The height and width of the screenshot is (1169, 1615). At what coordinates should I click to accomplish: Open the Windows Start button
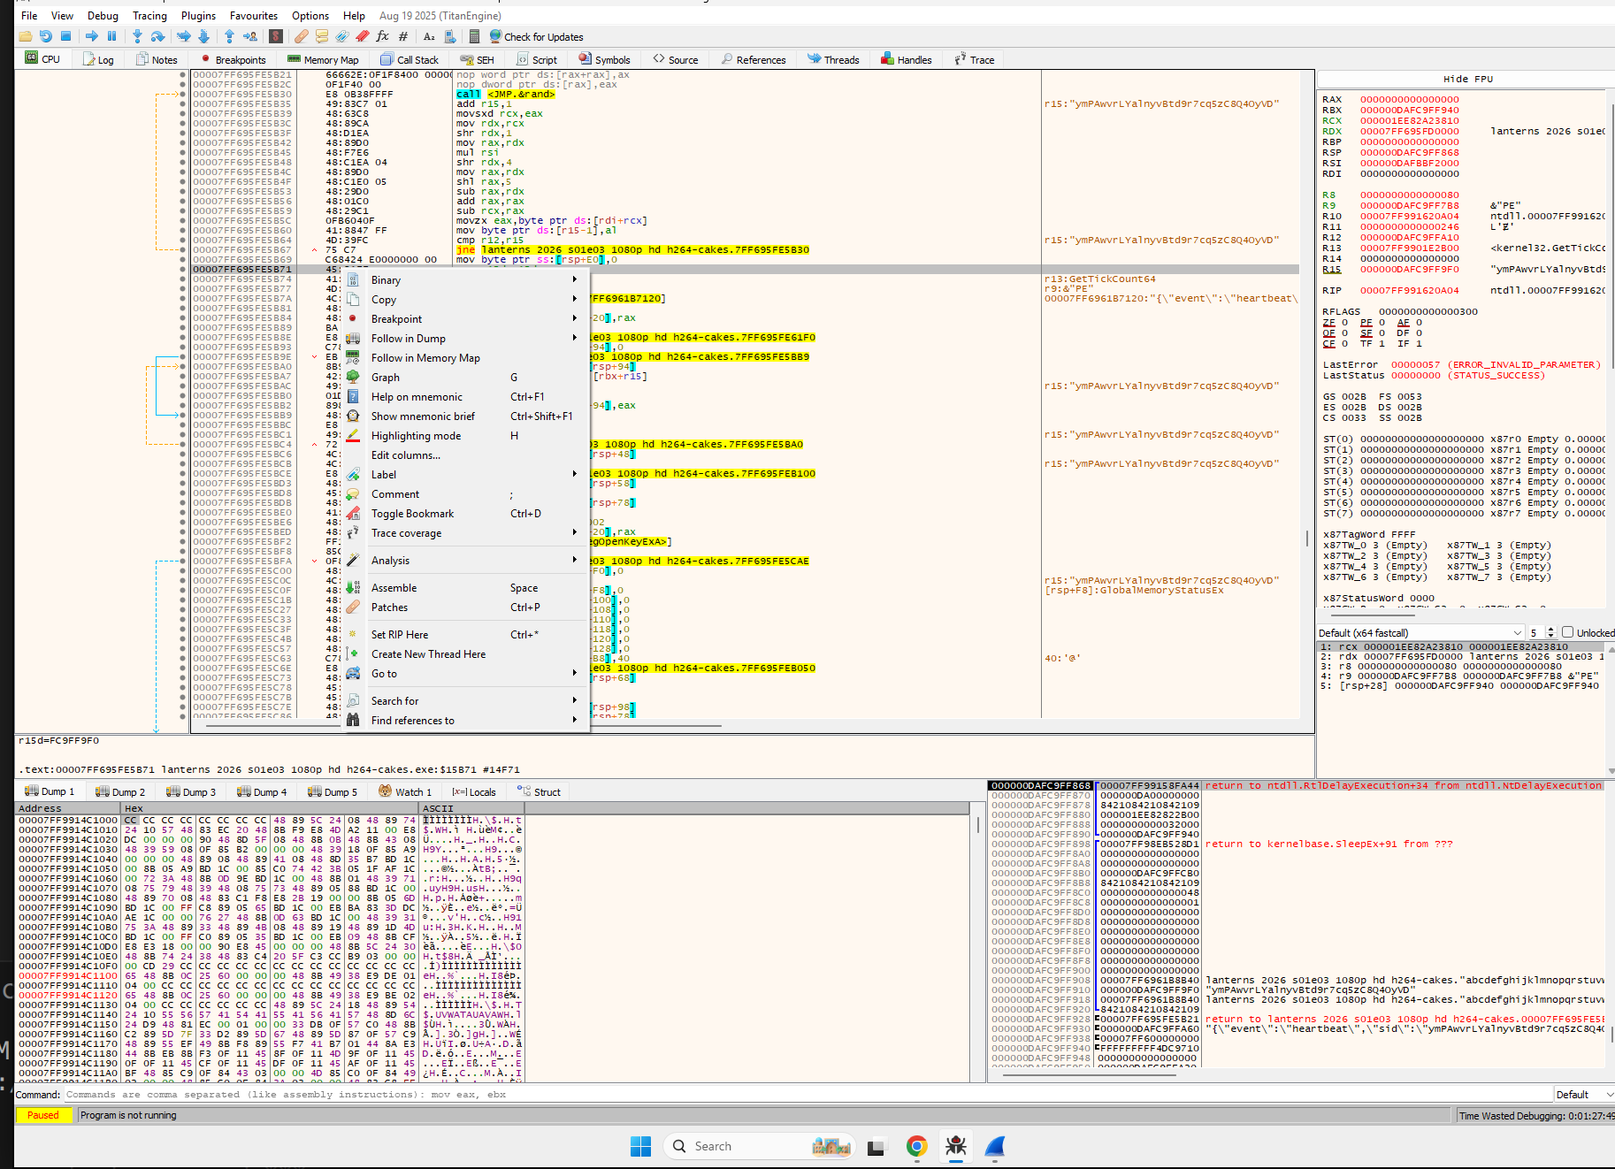pos(640,1146)
